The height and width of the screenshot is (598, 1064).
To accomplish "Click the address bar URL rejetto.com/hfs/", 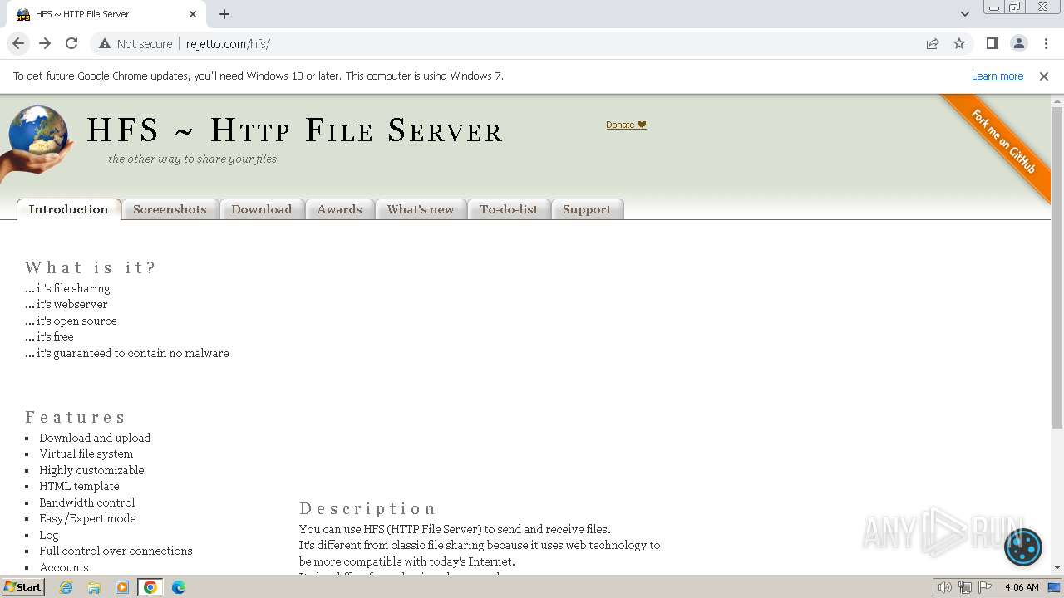I will (x=228, y=44).
